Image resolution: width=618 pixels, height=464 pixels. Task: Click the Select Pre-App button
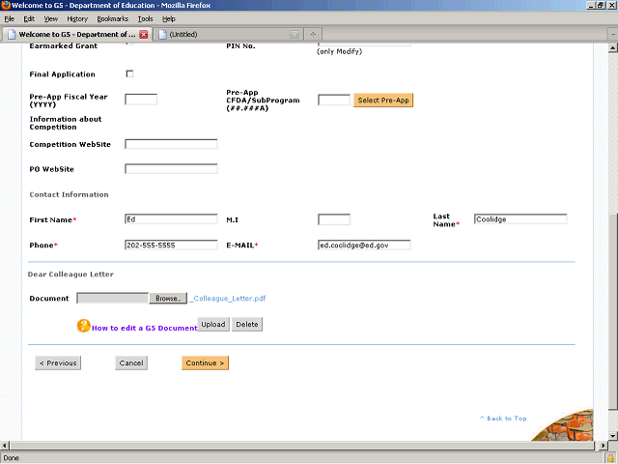(x=383, y=101)
